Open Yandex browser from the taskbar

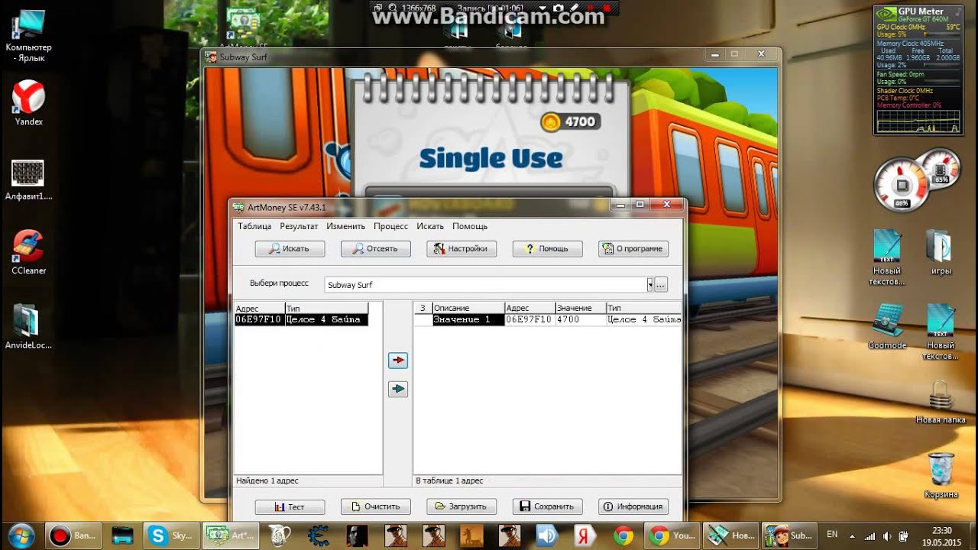click(585, 535)
